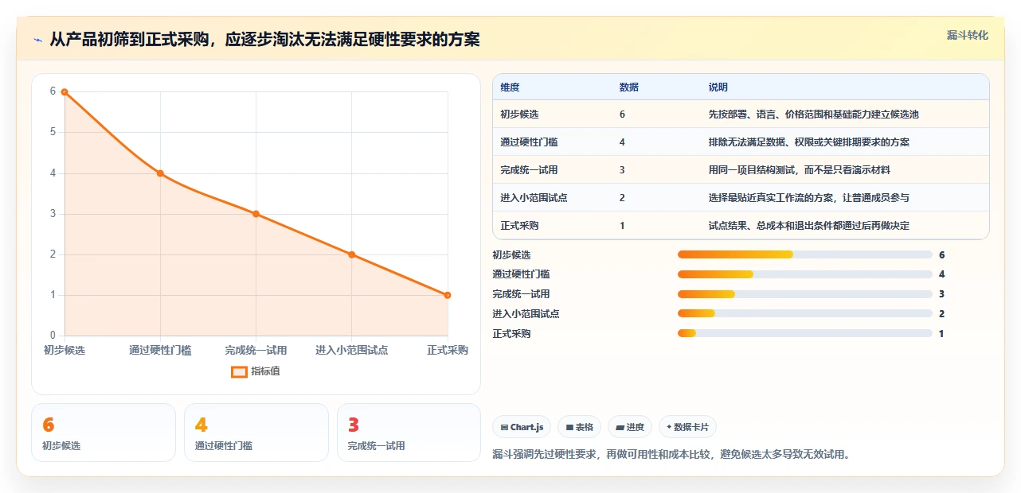Open the 完成统一试用 data card showing 3
The image size is (1021, 493).
(409, 433)
